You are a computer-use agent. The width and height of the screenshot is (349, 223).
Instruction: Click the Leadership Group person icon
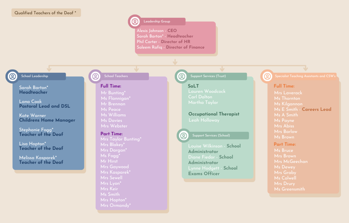[x=135, y=21]
